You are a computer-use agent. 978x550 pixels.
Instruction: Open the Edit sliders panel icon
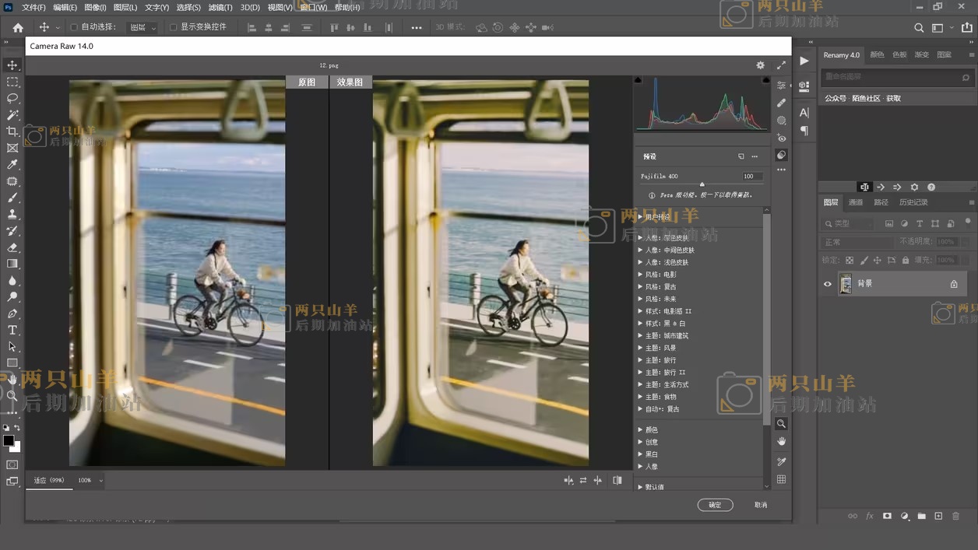[781, 86]
